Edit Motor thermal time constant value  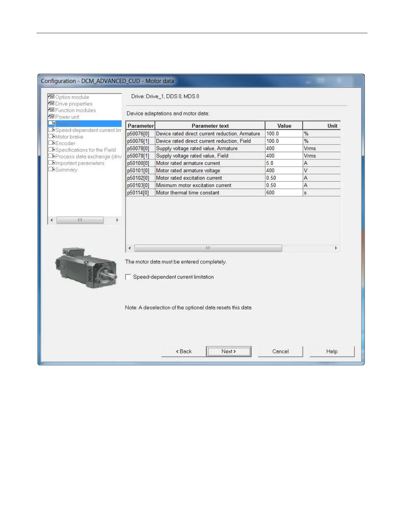point(283,193)
